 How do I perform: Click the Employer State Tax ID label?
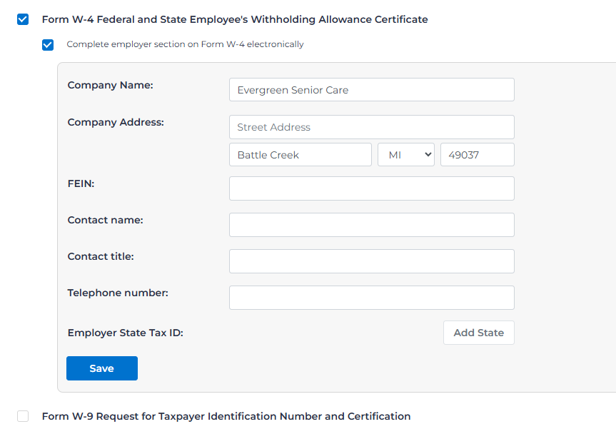pos(125,333)
